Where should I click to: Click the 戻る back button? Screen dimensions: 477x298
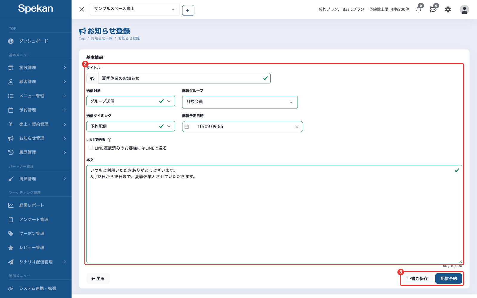[98, 279]
